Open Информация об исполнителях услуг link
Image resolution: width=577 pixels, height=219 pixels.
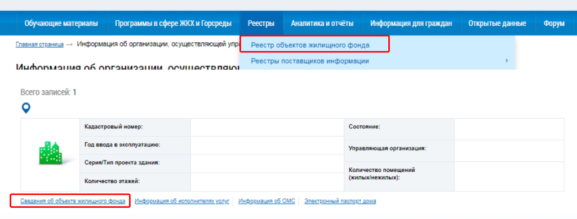tap(182, 201)
